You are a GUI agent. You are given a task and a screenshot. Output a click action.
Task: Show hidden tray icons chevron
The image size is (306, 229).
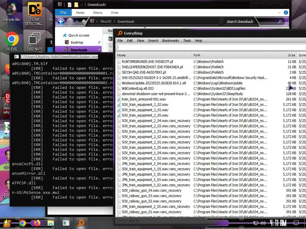click(248, 223)
